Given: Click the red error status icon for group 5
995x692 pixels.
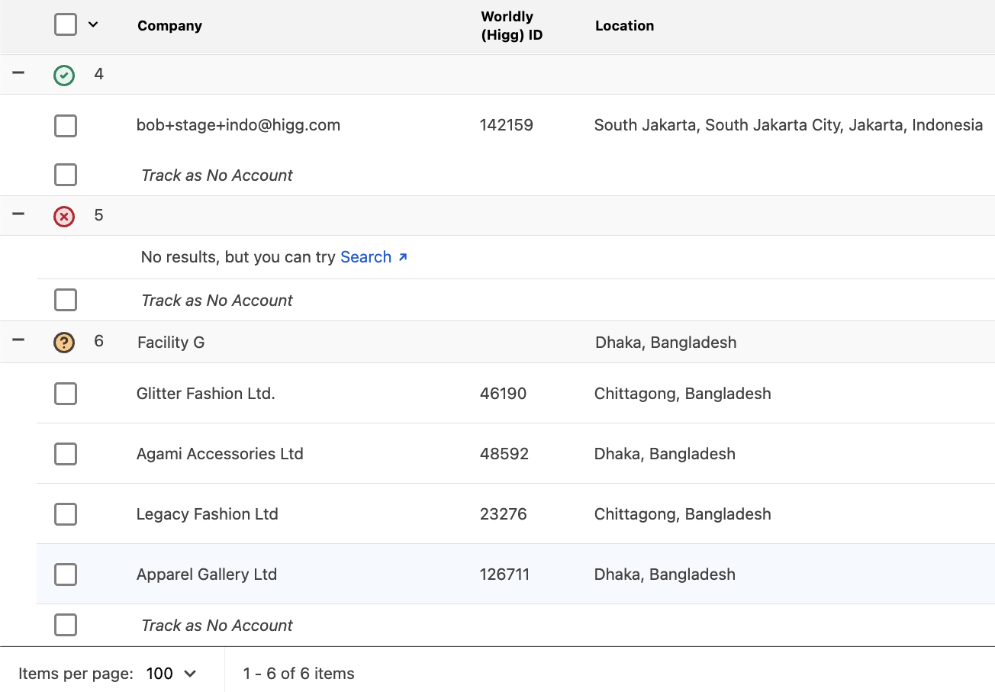Looking at the screenshot, I should click(64, 215).
